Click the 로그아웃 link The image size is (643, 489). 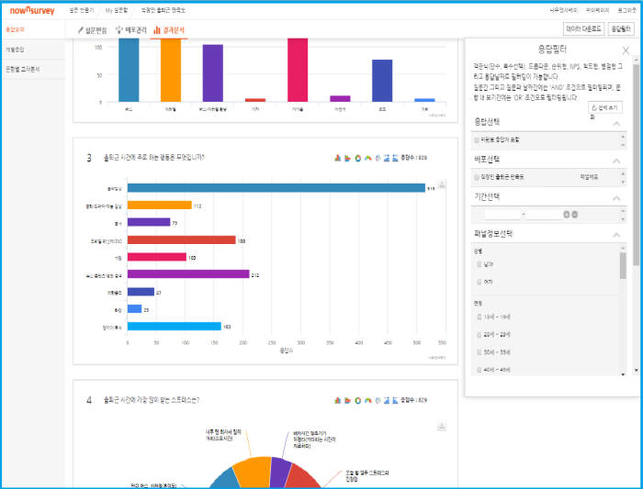coord(626,10)
